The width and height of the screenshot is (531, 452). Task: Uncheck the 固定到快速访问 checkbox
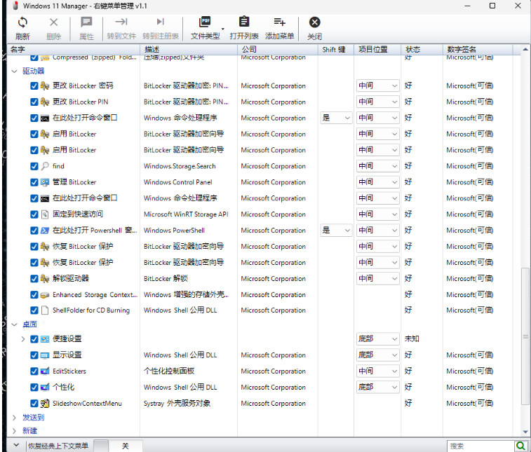[x=34, y=214]
